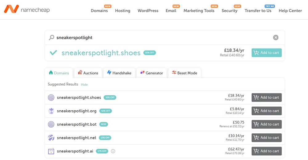Screen dimensions: 308x160
Task: Clear the search field with X icon
Action: pos(276,37)
